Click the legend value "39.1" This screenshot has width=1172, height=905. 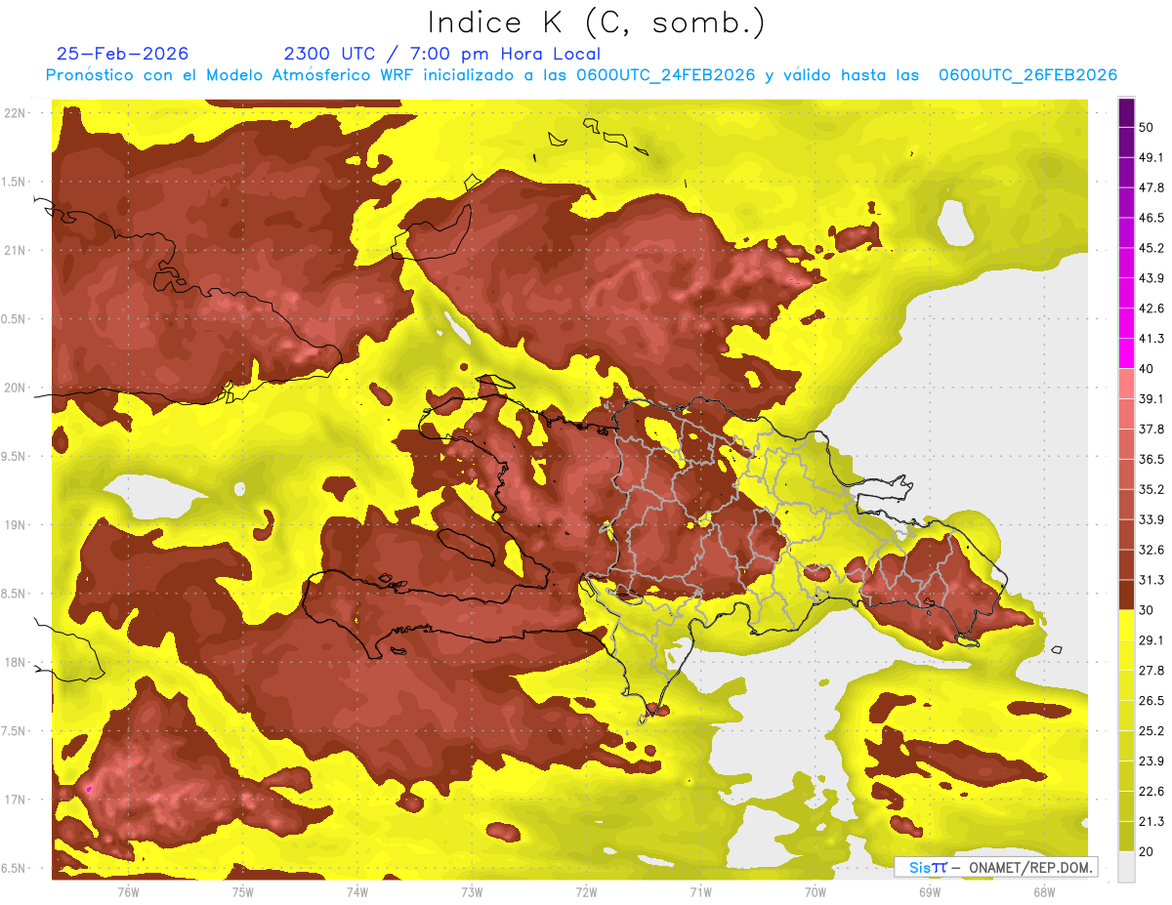[x=1151, y=398]
